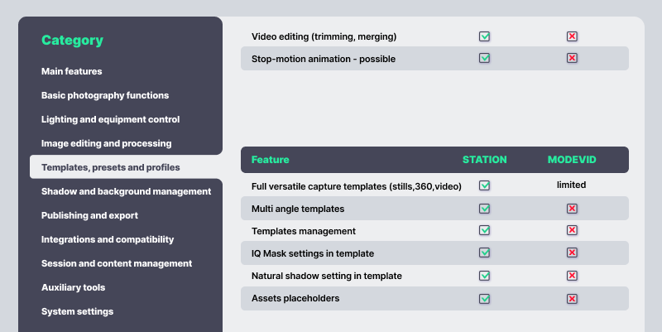Click MODEVID red X for Video editing
The image size is (662, 332).
(572, 36)
